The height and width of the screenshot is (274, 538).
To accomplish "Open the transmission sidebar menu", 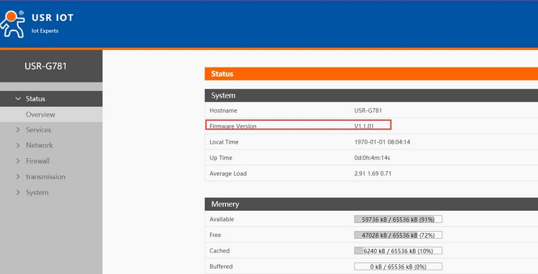I will tap(45, 177).
